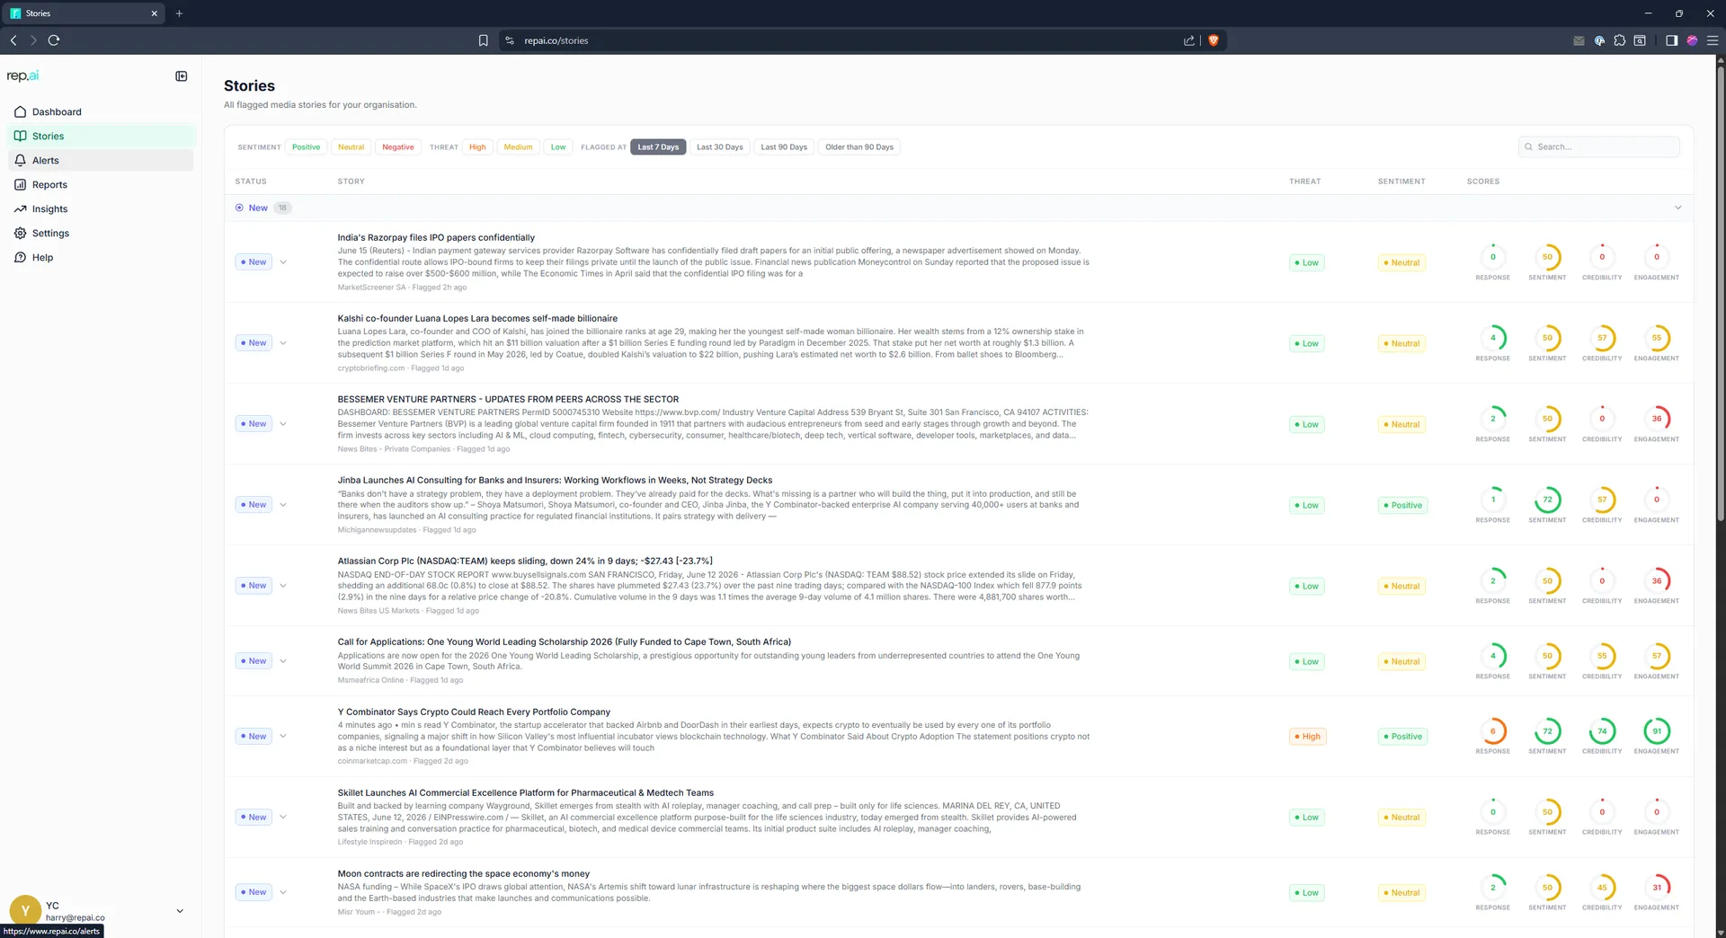The width and height of the screenshot is (1726, 938).
Task: Select Older than 90 Days filter
Action: coord(859,147)
